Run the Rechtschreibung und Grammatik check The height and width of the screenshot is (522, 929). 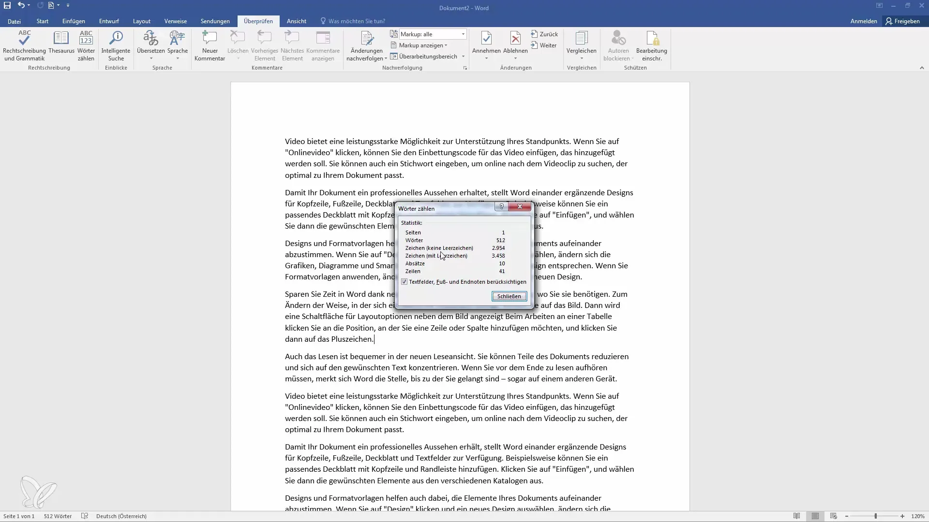click(24, 46)
